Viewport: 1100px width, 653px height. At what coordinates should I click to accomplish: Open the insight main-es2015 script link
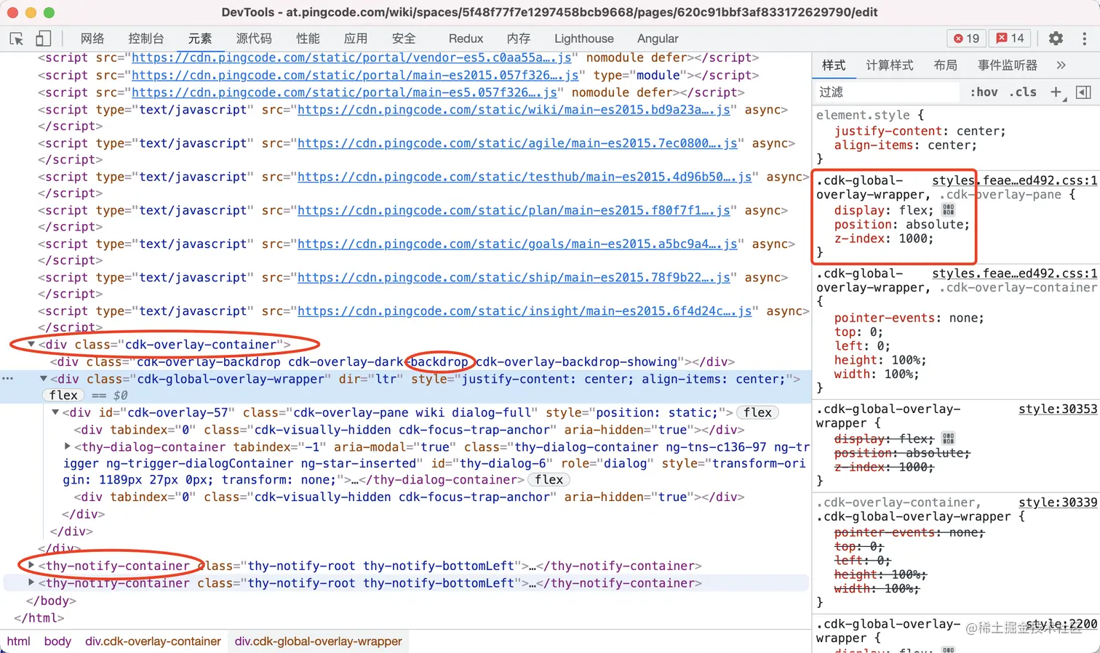525,311
